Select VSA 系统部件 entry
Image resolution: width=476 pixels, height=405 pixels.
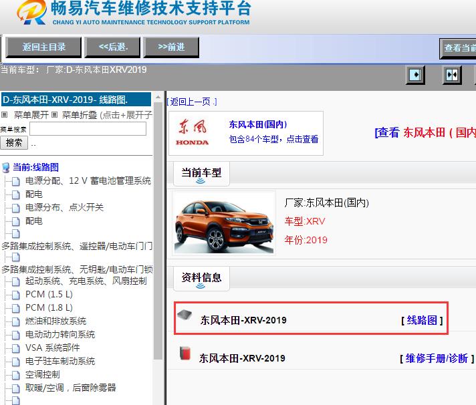(x=53, y=348)
